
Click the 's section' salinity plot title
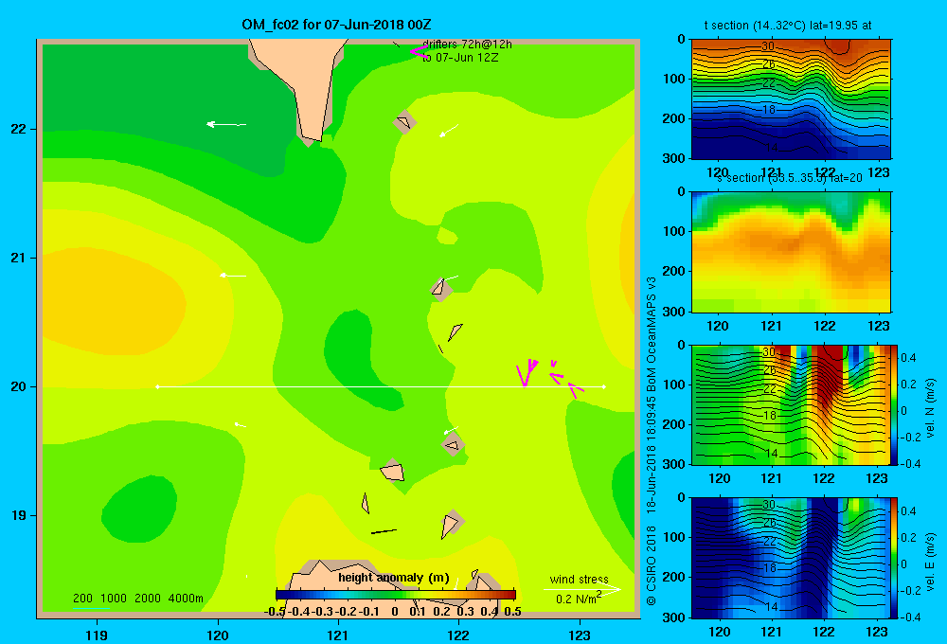coord(789,178)
